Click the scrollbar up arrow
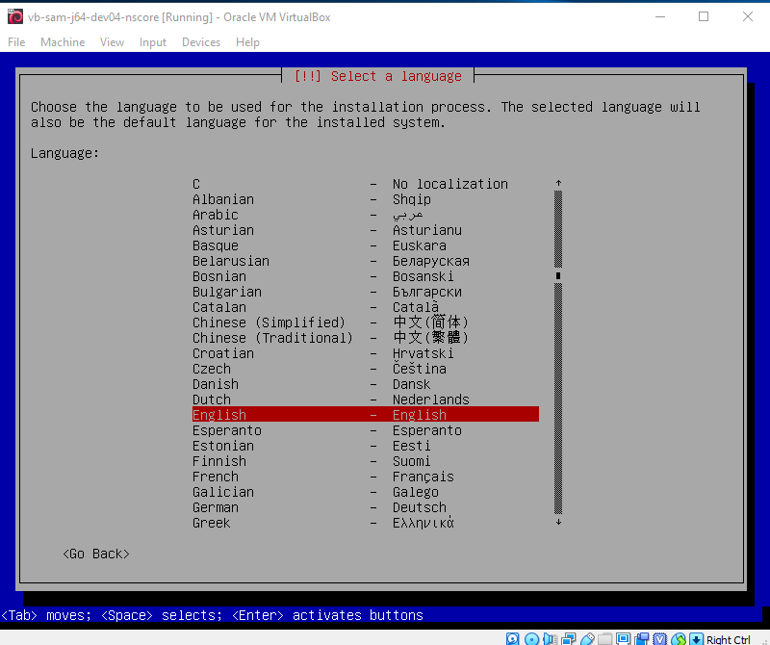The width and height of the screenshot is (770, 645). click(558, 183)
